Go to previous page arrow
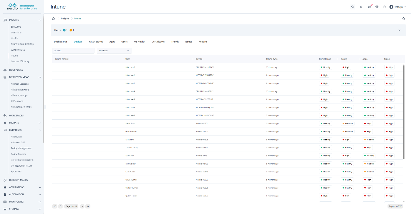This screenshot has height=214, width=411. [x=60, y=206]
